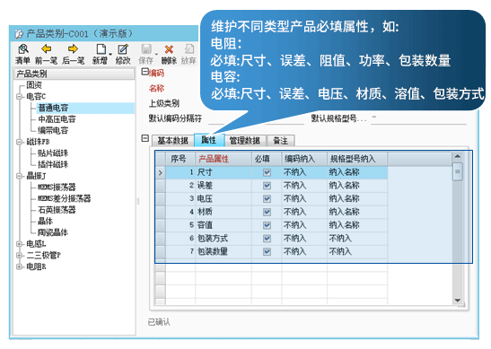Click the 产品类别 tree panel header
Viewport: 491px width, 349px height.
coord(75,74)
